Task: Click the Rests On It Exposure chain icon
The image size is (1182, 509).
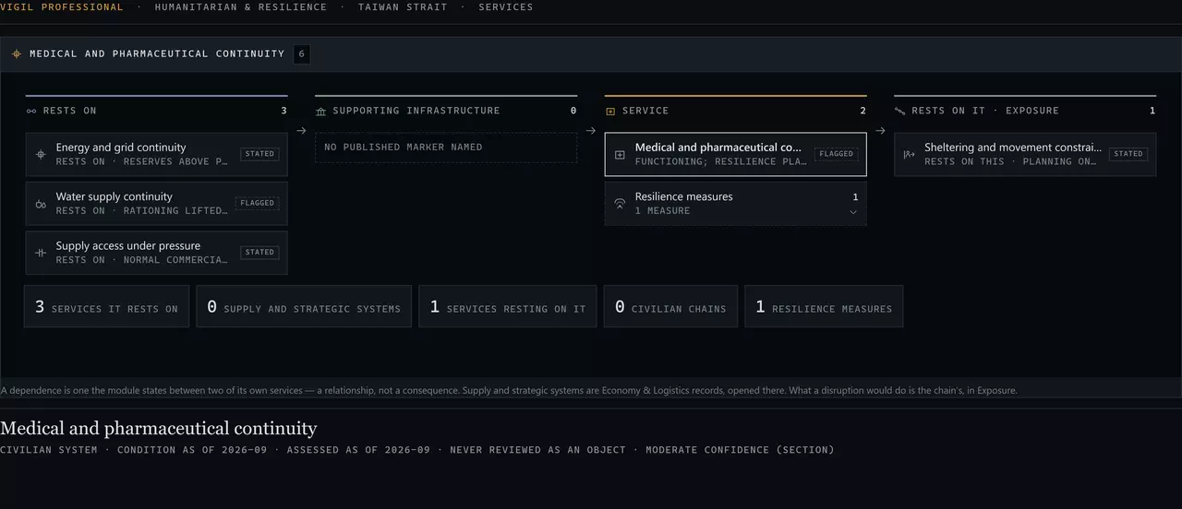Action: point(900,111)
